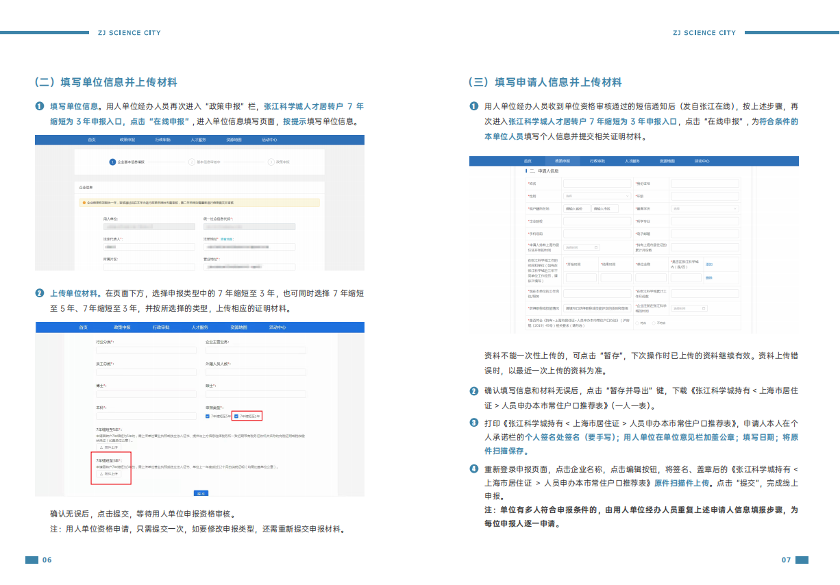Click 首页 in enterprise info screenshot navbar
The image size is (840, 585).
91,140
